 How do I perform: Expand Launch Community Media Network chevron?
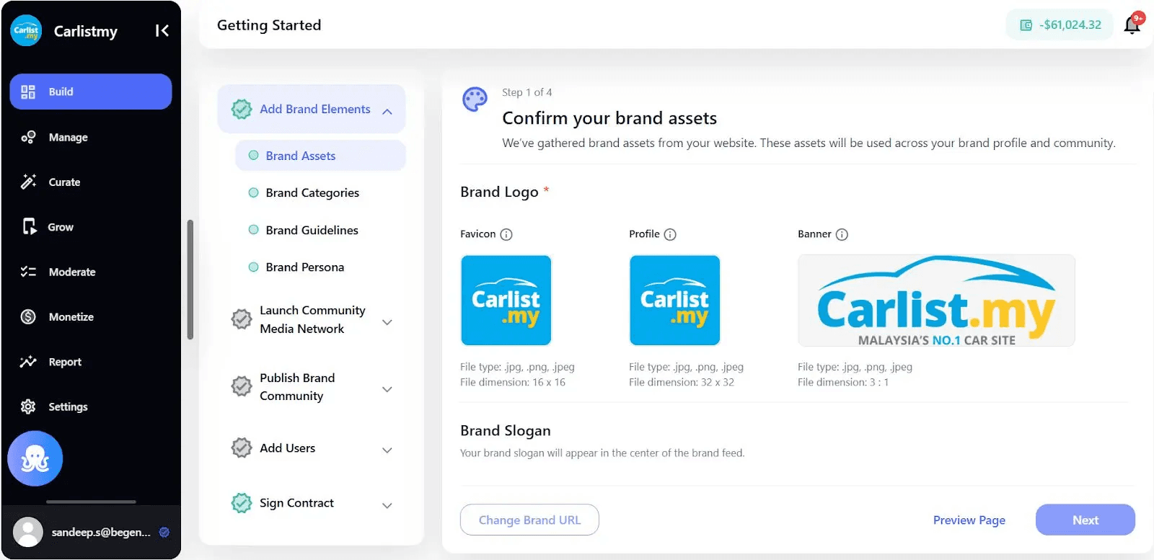[387, 322]
